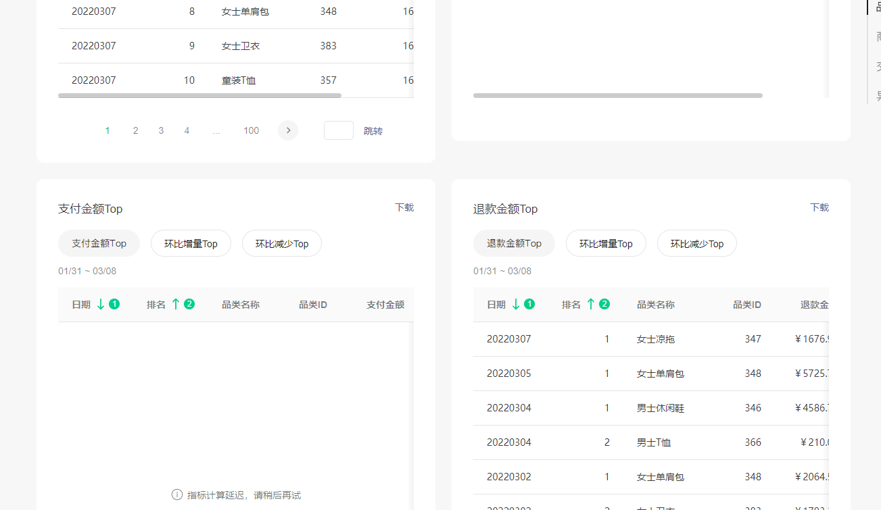
Task: Open page 100 in pagination
Action: point(252,130)
